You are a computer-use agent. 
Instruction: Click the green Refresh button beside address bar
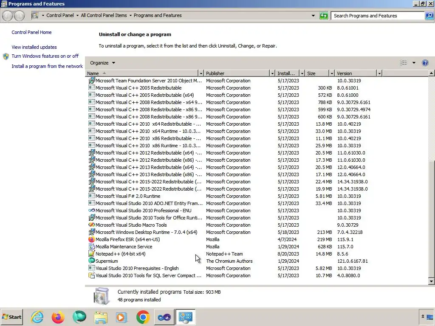pyautogui.click(x=324, y=16)
